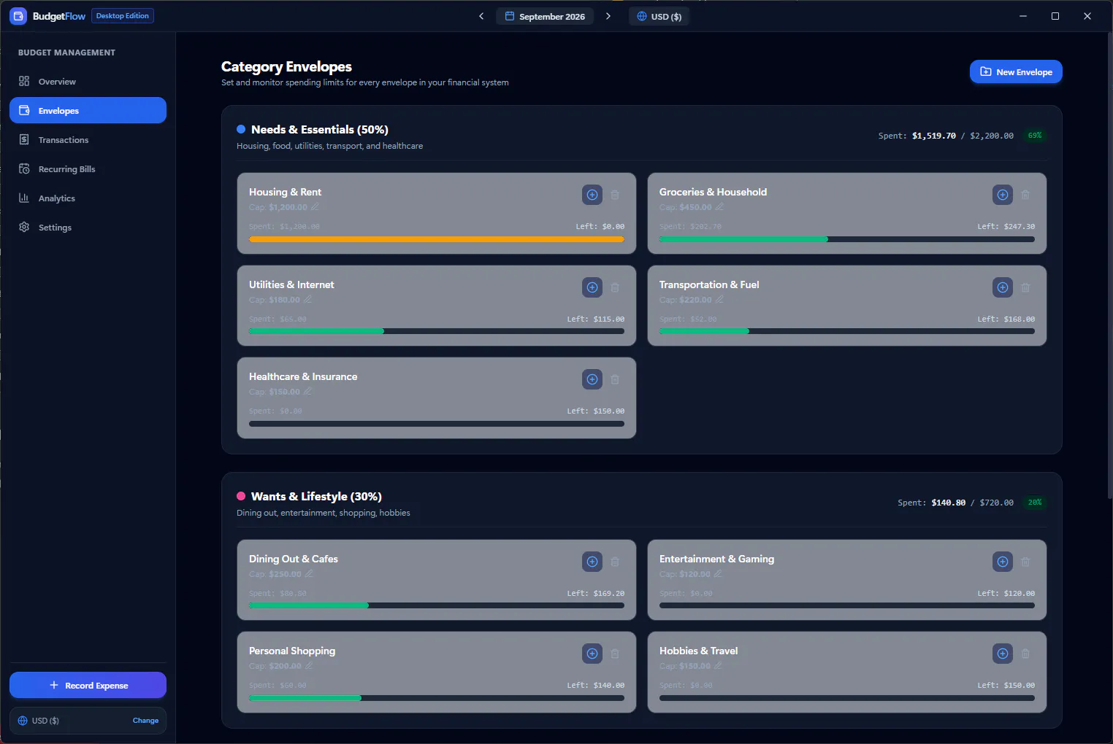Image resolution: width=1113 pixels, height=744 pixels.
Task: Edit the Groceries & Household cap amount
Action: (719, 207)
